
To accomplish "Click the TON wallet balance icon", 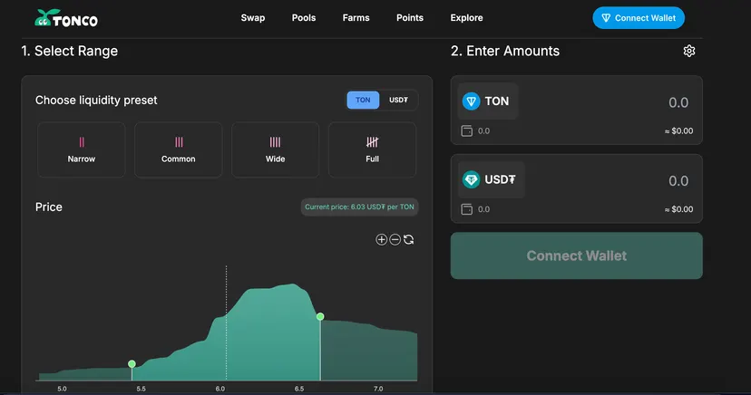I will (466, 131).
